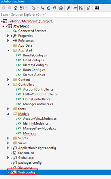Refresh the Solution Explorer tree
This screenshot has width=111, height=179.
pos(49,8)
